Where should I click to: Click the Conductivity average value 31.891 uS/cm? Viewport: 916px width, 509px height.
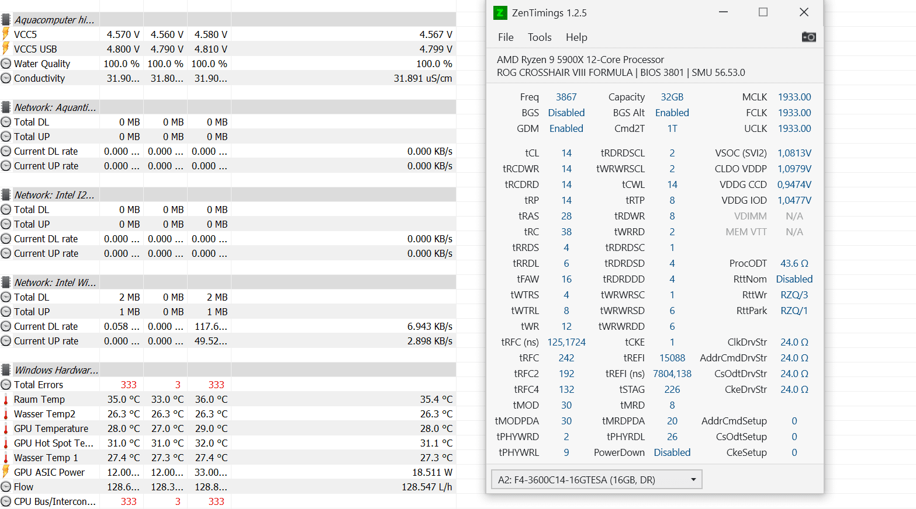423,78
